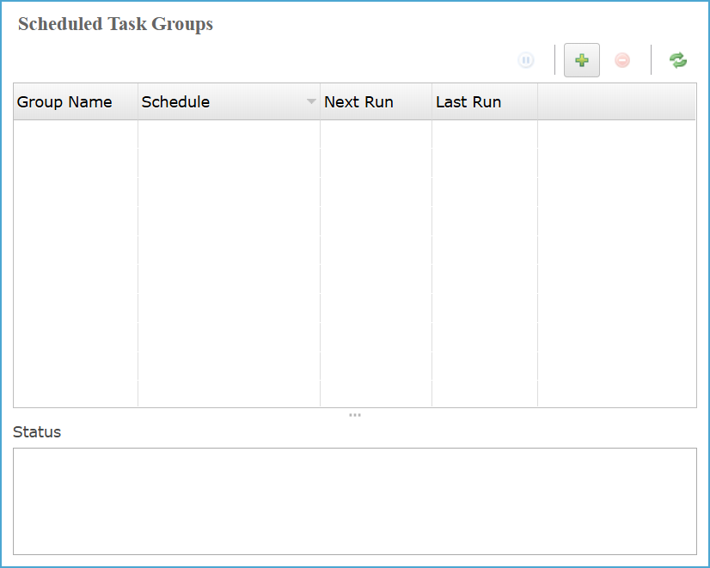Image resolution: width=710 pixels, height=568 pixels.
Task: Sort by the Next Run column
Action: [358, 102]
